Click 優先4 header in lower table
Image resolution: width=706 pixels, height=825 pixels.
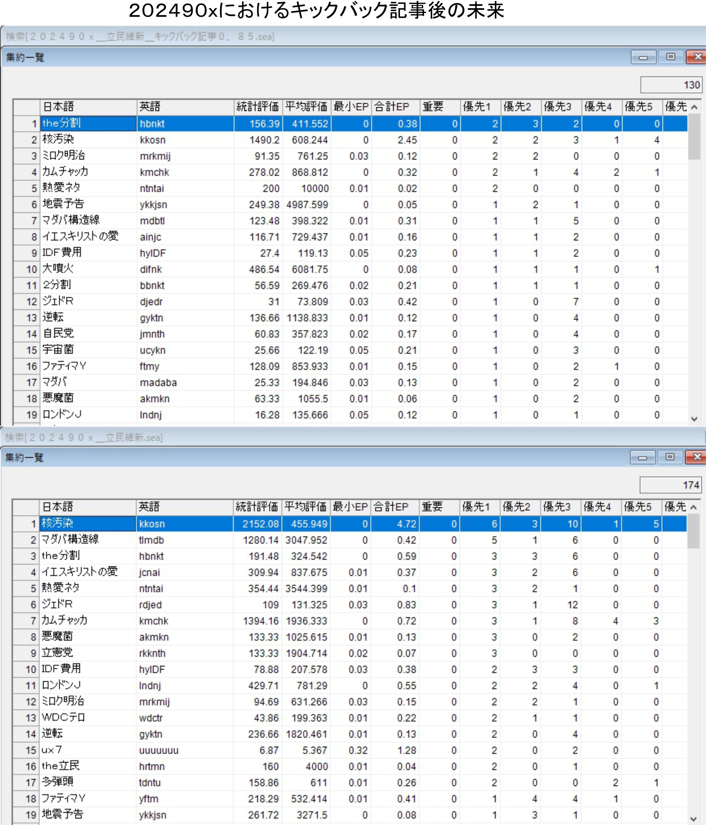coord(601,507)
